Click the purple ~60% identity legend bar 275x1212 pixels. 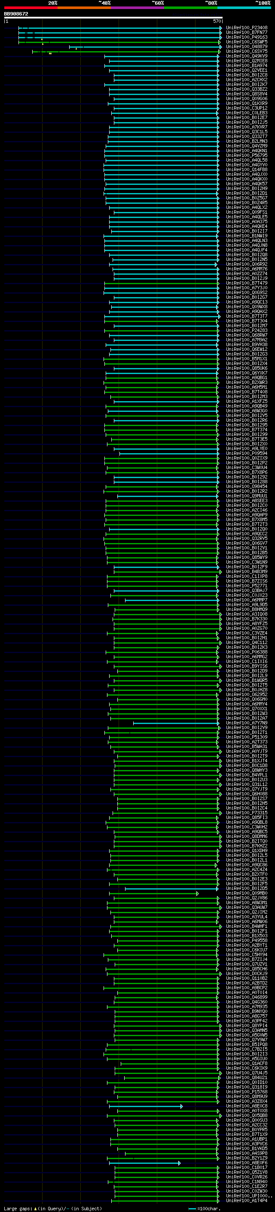tap(137, 8)
